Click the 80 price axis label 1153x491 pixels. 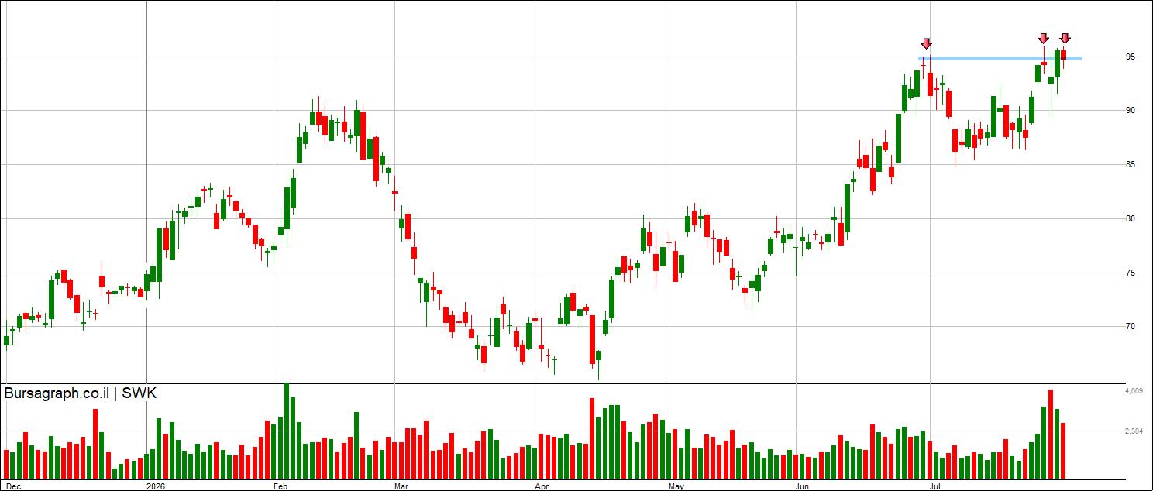(x=1131, y=218)
